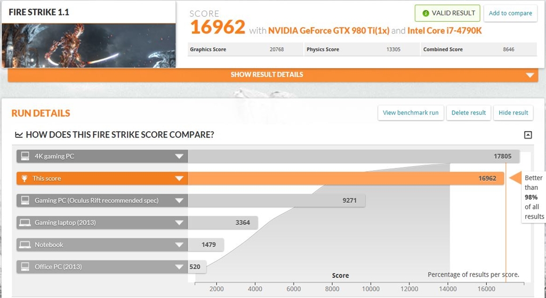Click the Notebook label
Viewport: 546px width, 298px height.
[x=49, y=245]
